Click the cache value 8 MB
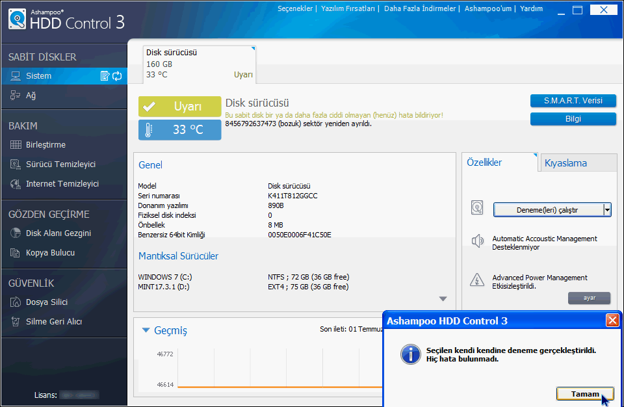 [x=276, y=225]
